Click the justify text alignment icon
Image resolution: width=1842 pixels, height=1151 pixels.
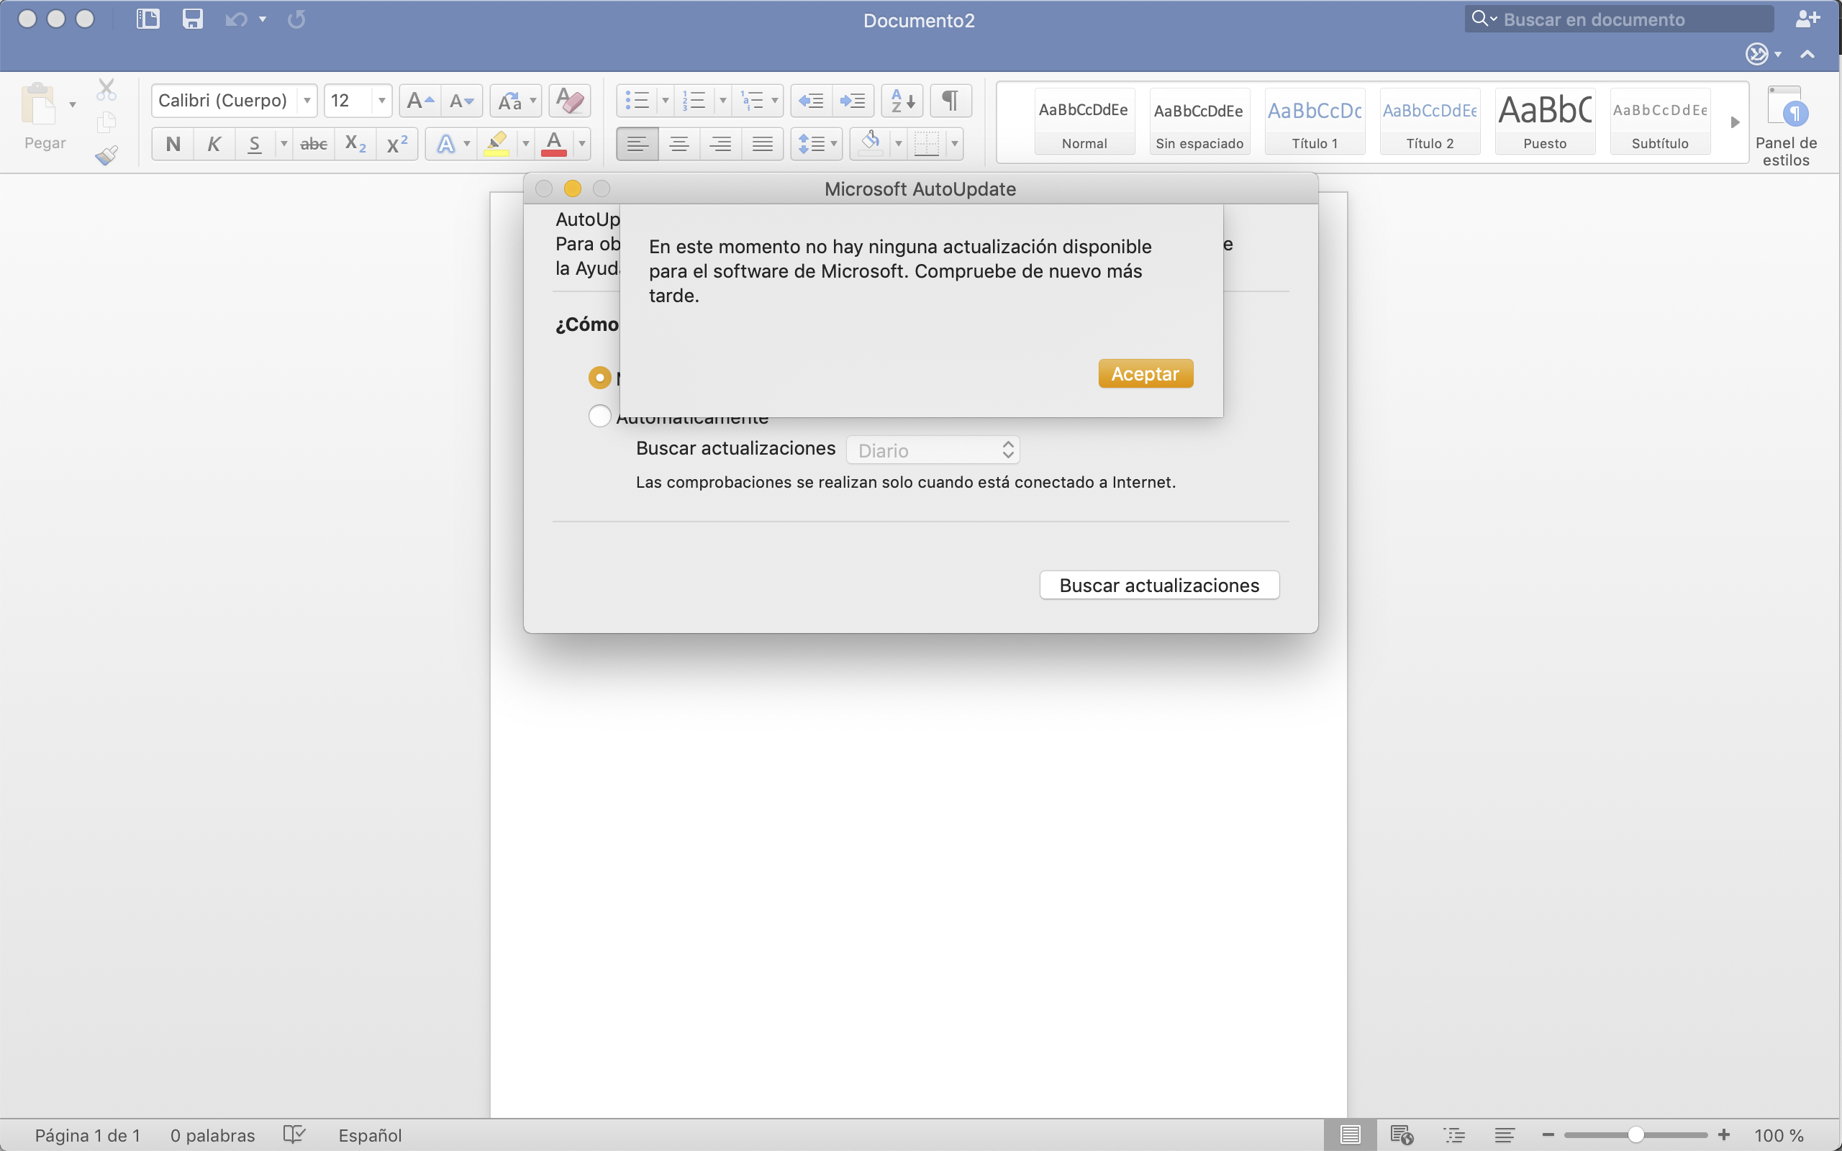(762, 144)
